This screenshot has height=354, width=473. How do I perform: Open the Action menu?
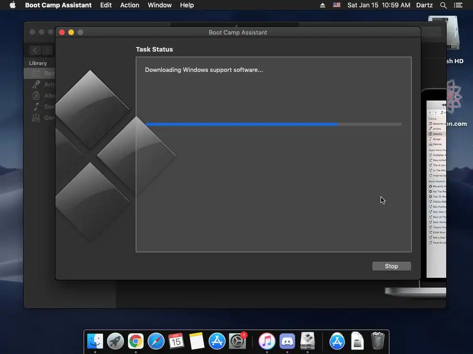130,5
